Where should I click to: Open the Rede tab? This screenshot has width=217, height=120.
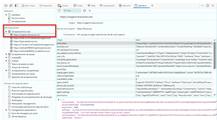point(91,6)
